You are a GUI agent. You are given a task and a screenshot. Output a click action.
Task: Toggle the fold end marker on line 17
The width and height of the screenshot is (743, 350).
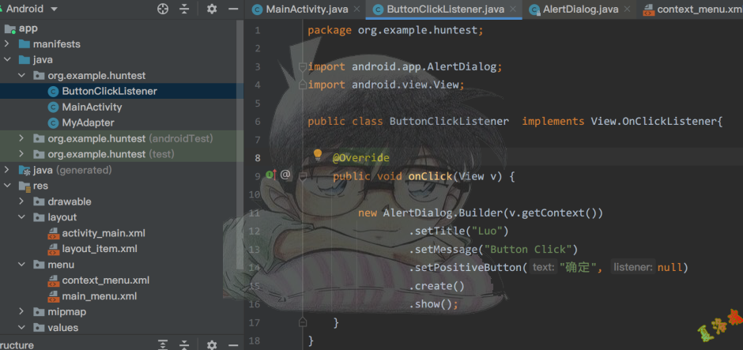303,322
